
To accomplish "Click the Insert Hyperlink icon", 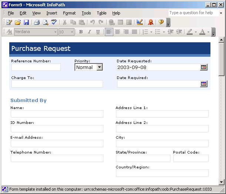I will (x=112, y=22).
